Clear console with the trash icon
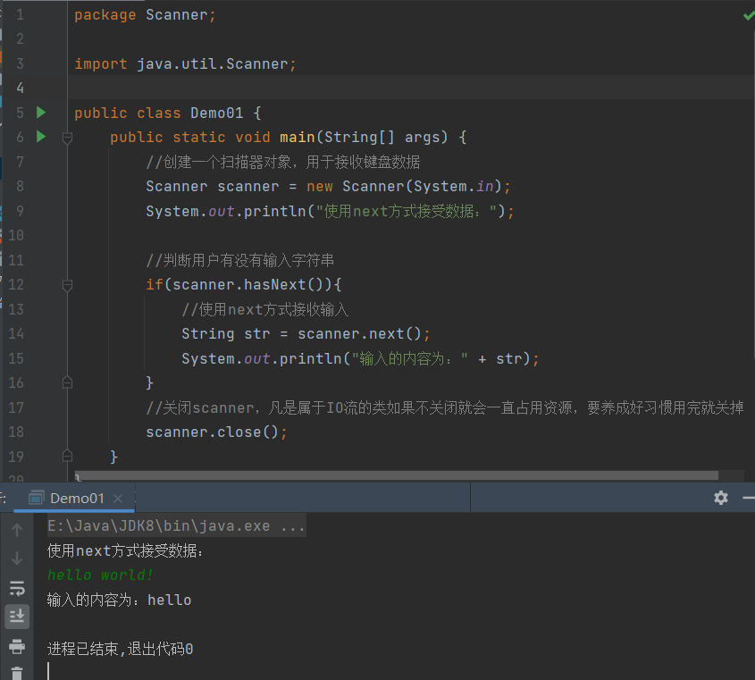The height and width of the screenshot is (680, 755). point(17,673)
